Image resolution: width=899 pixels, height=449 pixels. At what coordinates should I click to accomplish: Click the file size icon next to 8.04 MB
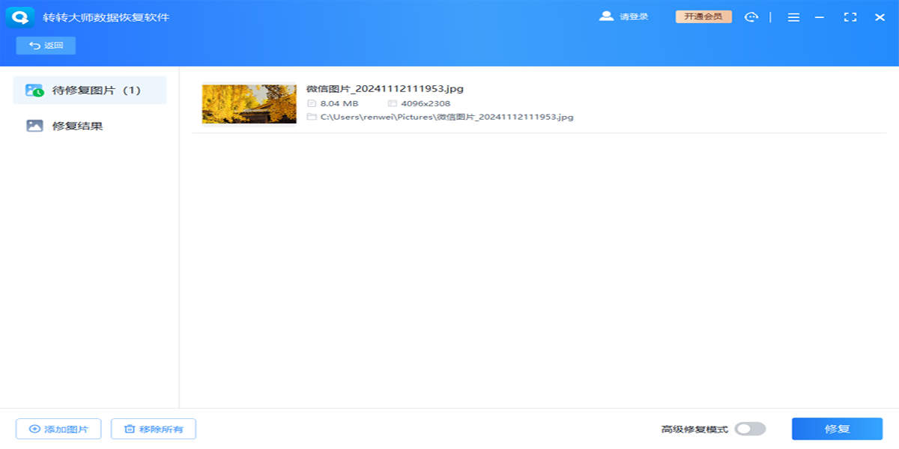tap(312, 103)
